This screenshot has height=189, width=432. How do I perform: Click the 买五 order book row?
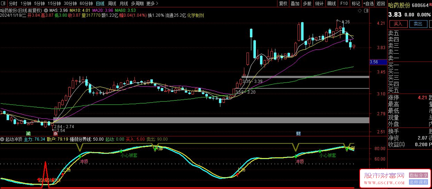[x=410, y=90]
